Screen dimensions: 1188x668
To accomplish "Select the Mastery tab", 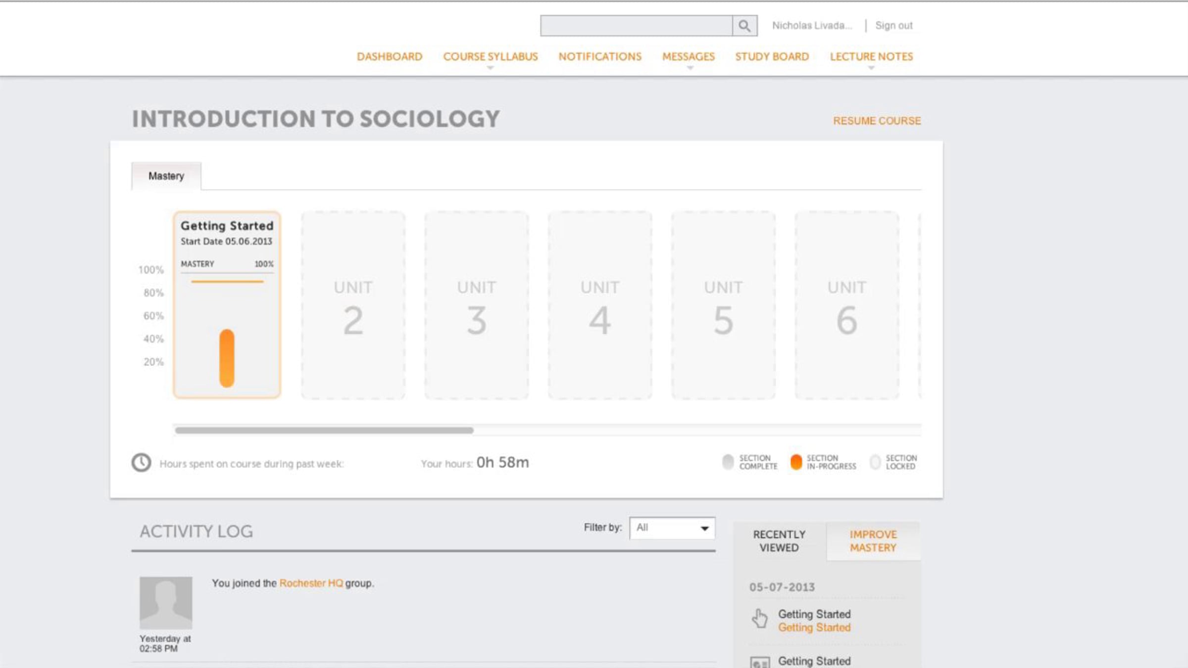I will [166, 176].
